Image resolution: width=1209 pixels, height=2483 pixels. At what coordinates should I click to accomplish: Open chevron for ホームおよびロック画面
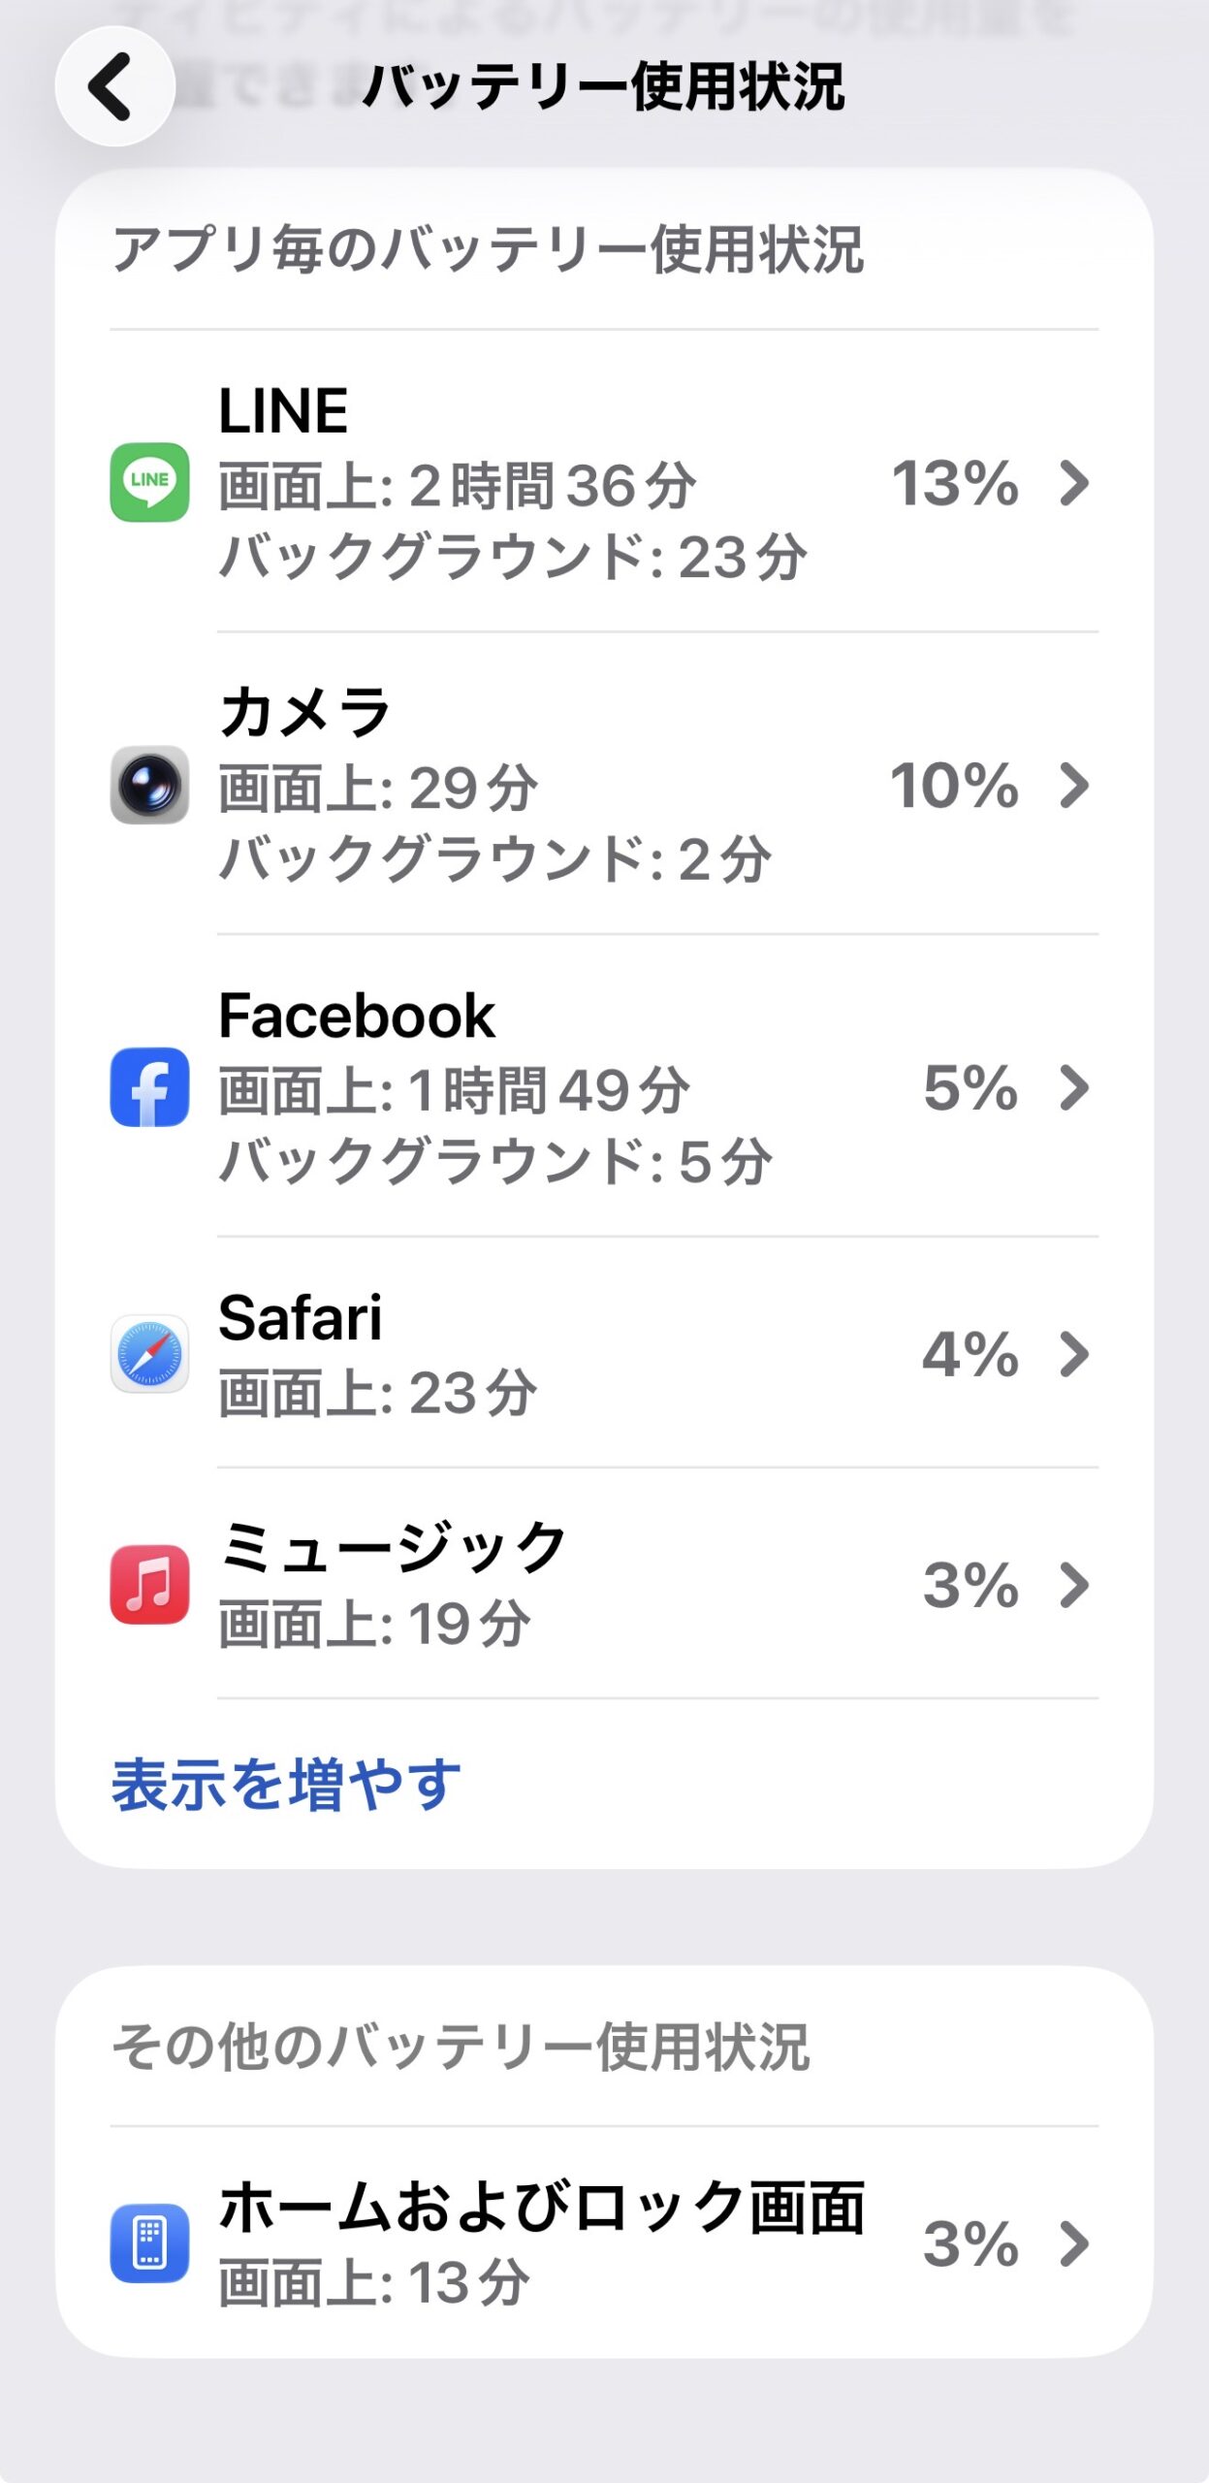[1073, 2243]
